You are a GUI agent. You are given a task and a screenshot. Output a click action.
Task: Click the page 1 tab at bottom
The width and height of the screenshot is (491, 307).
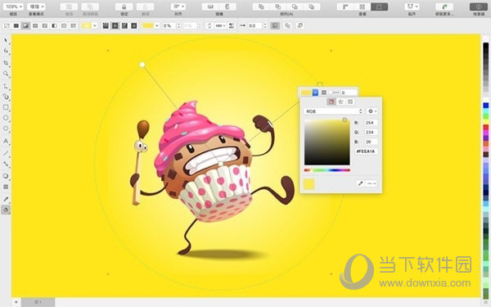click(x=38, y=302)
